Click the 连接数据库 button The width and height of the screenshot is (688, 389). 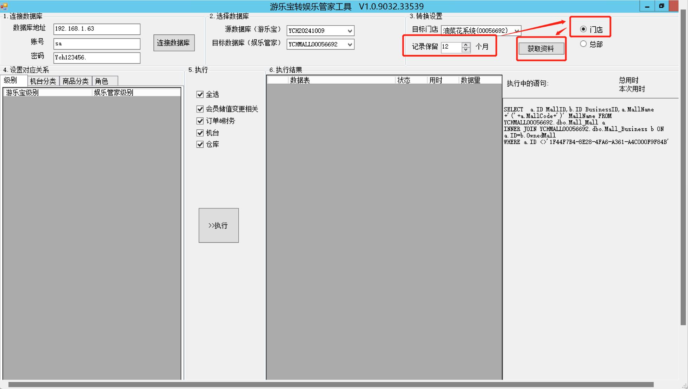click(174, 43)
